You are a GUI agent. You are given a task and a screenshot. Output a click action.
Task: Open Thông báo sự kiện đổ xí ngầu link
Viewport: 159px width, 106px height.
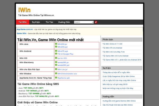click(116, 72)
